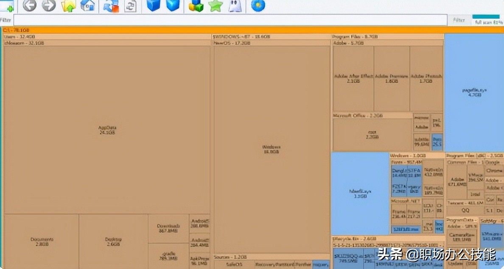Click the second blue cube detail icon

(x=173, y=5)
